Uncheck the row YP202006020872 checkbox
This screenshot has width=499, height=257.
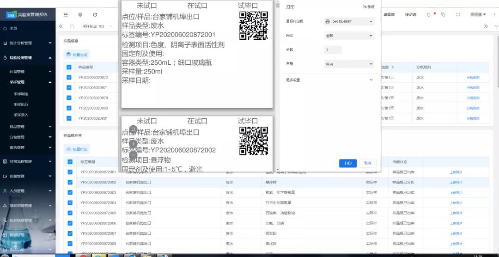[69, 77]
